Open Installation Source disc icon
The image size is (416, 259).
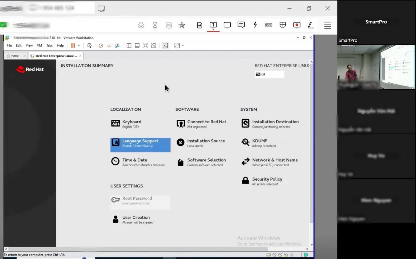point(180,142)
